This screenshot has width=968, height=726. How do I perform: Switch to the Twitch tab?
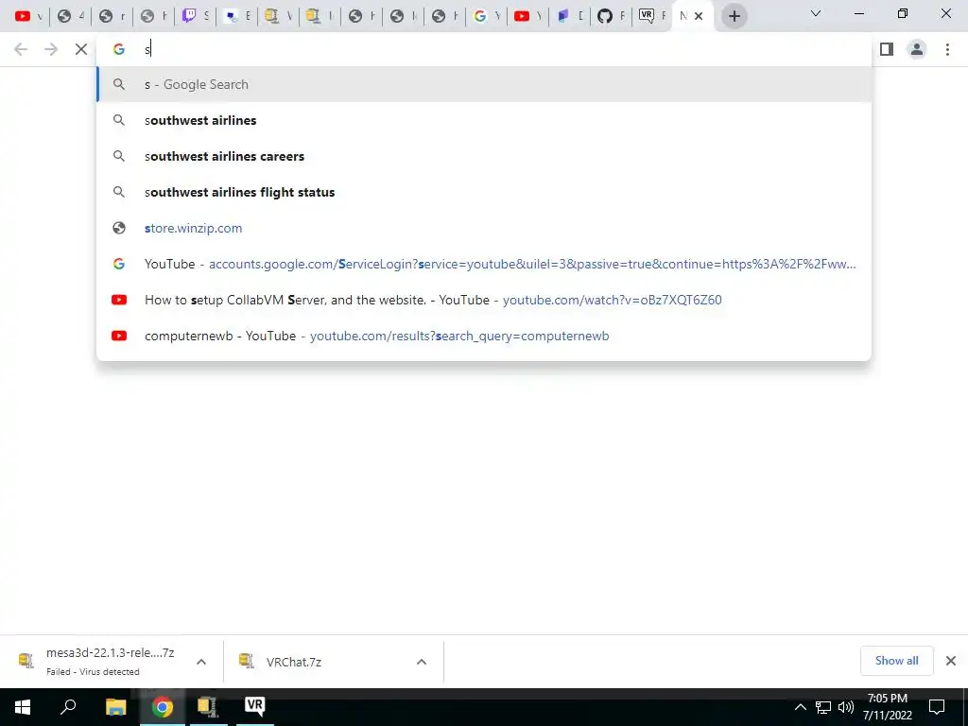click(x=195, y=16)
